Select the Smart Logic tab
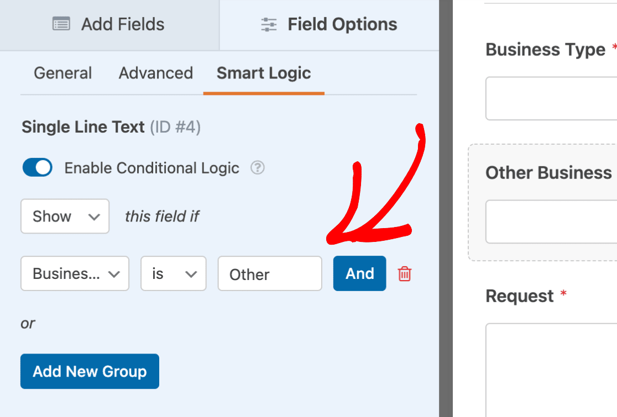The height and width of the screenshot is (417, 617). point(263,72)
